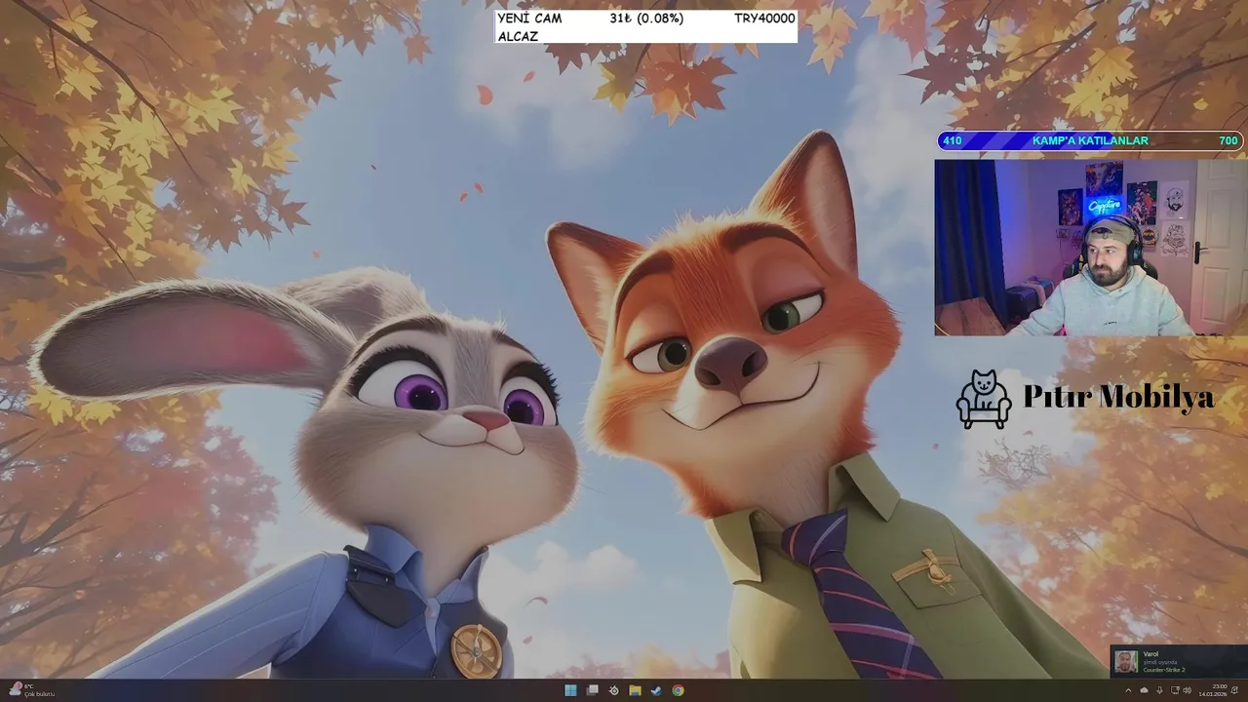The image size is (1248, 702).
Task: Click the Varol Steam friend notification
Action: point(1179,661)
